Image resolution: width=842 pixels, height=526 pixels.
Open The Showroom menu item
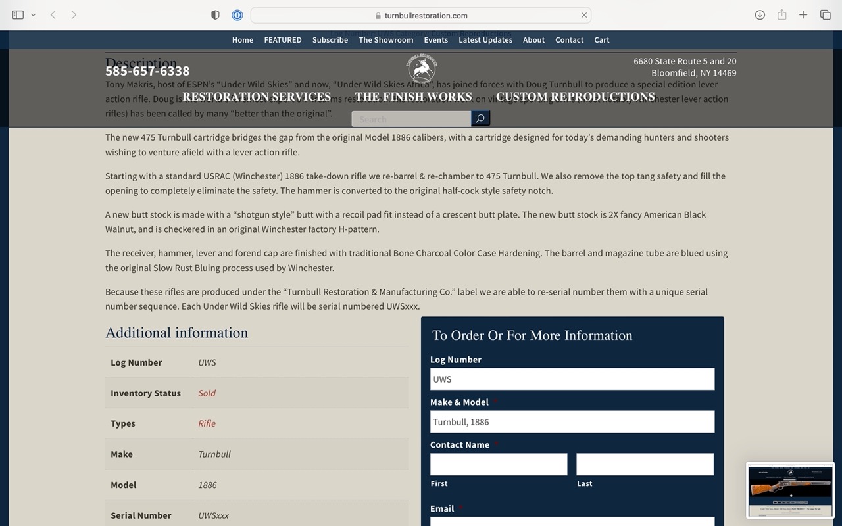[x=386, y=40]
